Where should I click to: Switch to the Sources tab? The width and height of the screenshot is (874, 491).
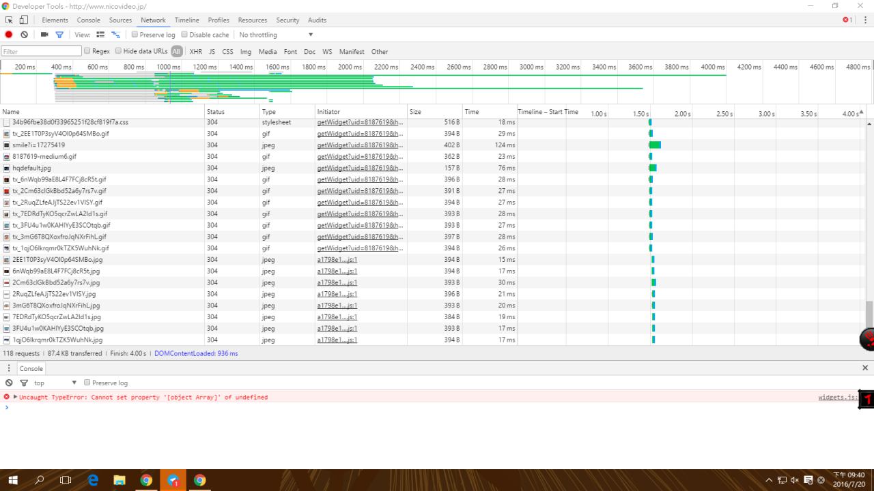120,20
